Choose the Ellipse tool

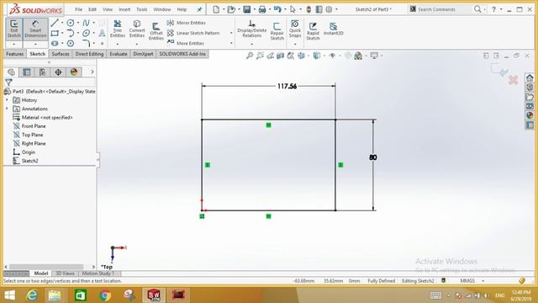point(86,34)
